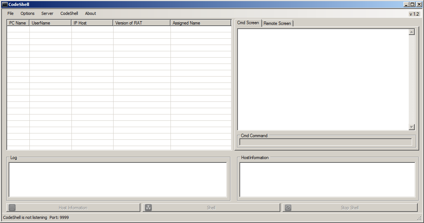
Task: Focus the Cmd Command input field
Action: pos(326,142)
